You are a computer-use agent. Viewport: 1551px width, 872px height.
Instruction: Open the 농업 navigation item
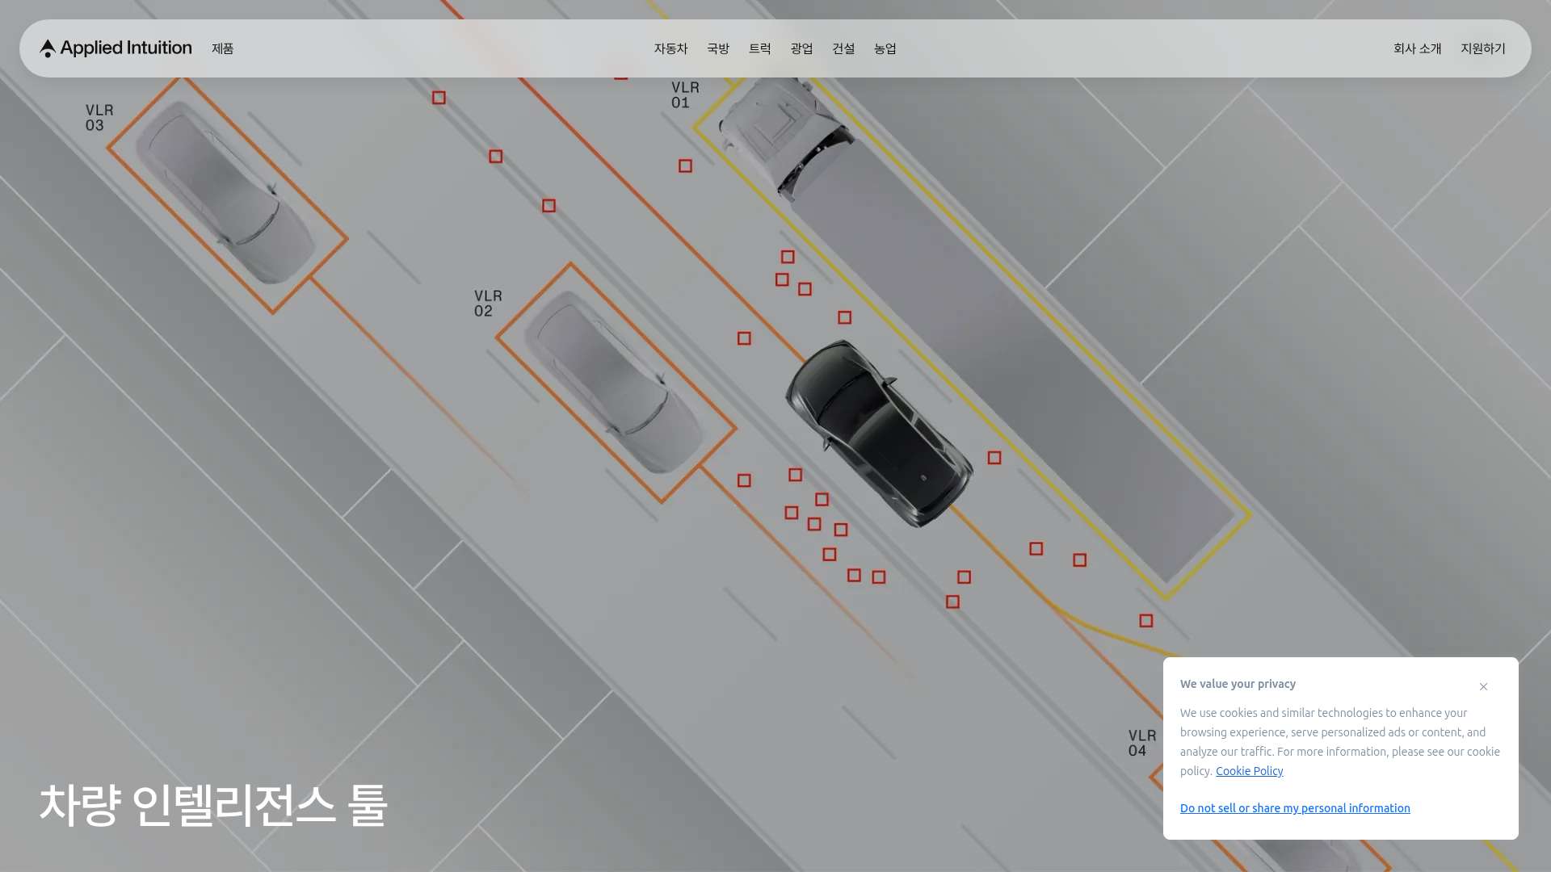pyautogui.click(x=885, y=48)
